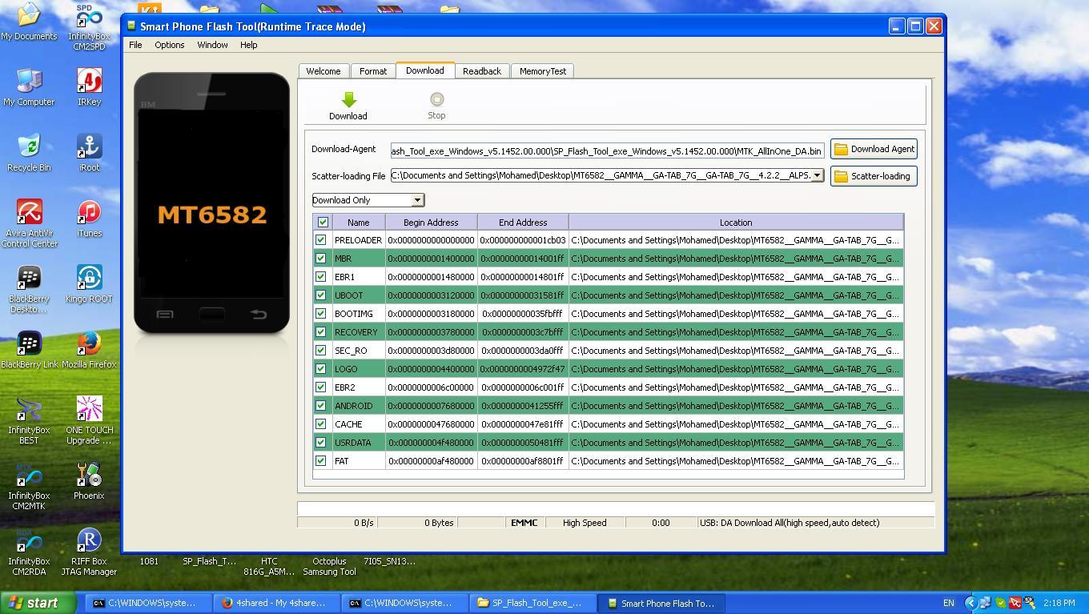This screenshot has height=614, width=1089.
Task: Switch to the MemoryTest tab
Action: (543, 71)
